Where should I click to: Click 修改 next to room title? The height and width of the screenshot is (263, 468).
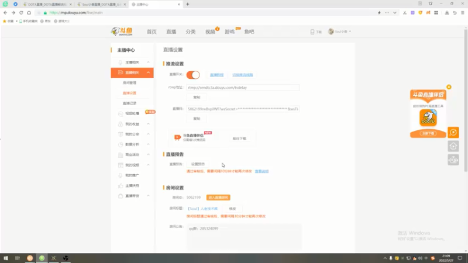point(232,209)
